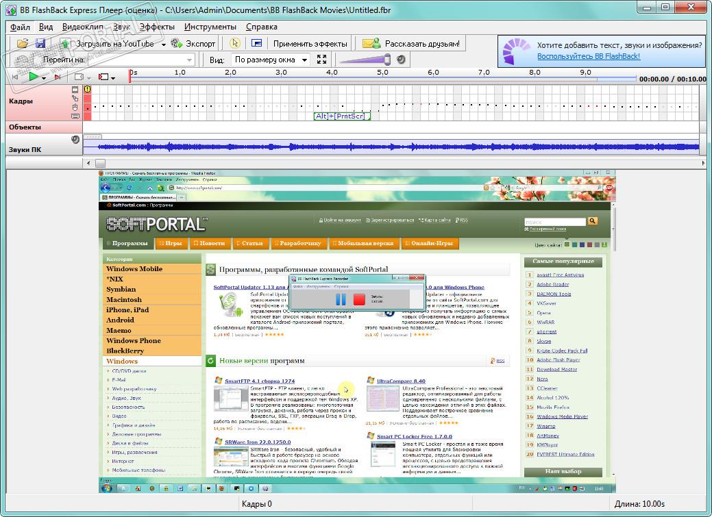The width and height of the screenshot is (712, 517).
Task: Click the 5.0 mark on timeline ruler
Action: (x=382, y=72)
